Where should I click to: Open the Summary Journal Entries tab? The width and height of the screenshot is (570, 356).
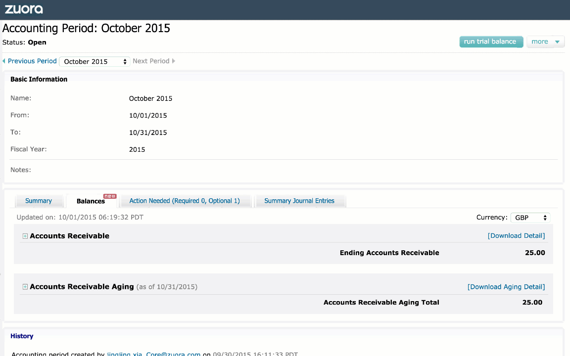(300, 201)
